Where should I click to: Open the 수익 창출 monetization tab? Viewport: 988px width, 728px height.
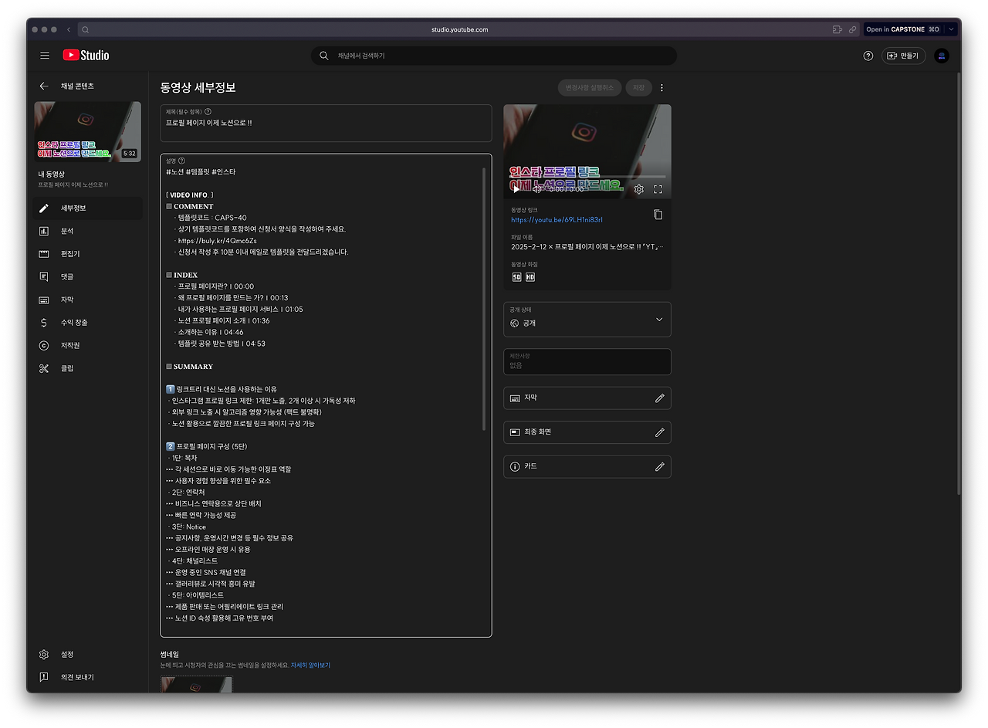click(x=88, y=323)
